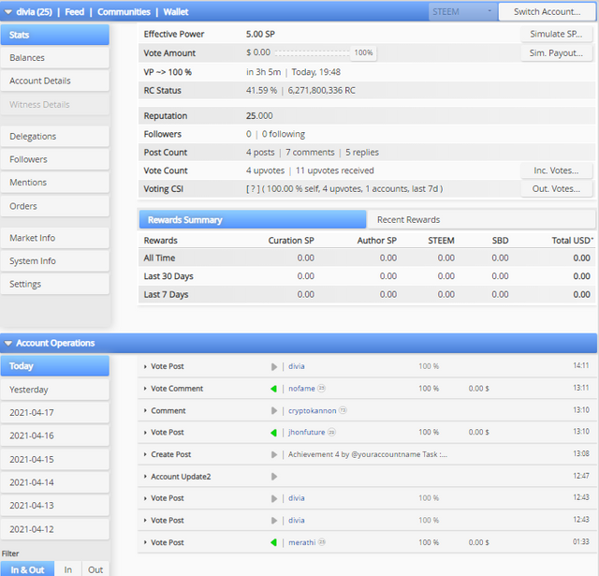Image resolution: width=599 pixels, height=576 pixels.
Task: Open the merathi account link
Action: pos(301,542)
